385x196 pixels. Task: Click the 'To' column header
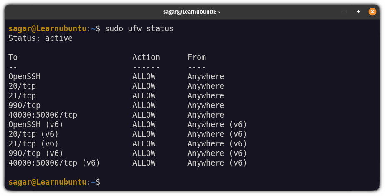click(x=13, y=58)
